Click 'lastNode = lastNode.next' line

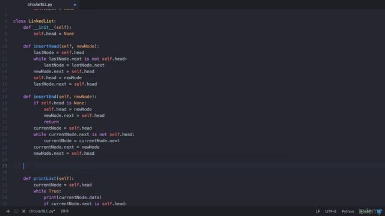tap(74, 65)
